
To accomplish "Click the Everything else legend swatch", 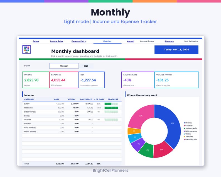I will click(x=184, y=139).
